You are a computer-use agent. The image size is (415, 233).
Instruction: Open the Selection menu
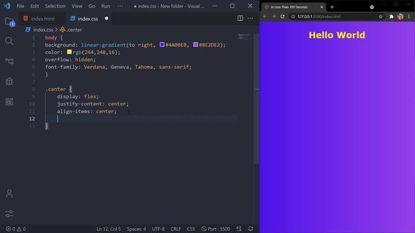point(55,6)
